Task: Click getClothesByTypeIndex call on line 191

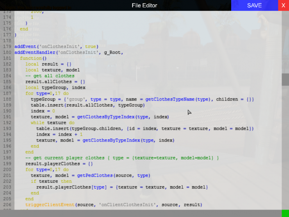Action: (x=123, y=117)
